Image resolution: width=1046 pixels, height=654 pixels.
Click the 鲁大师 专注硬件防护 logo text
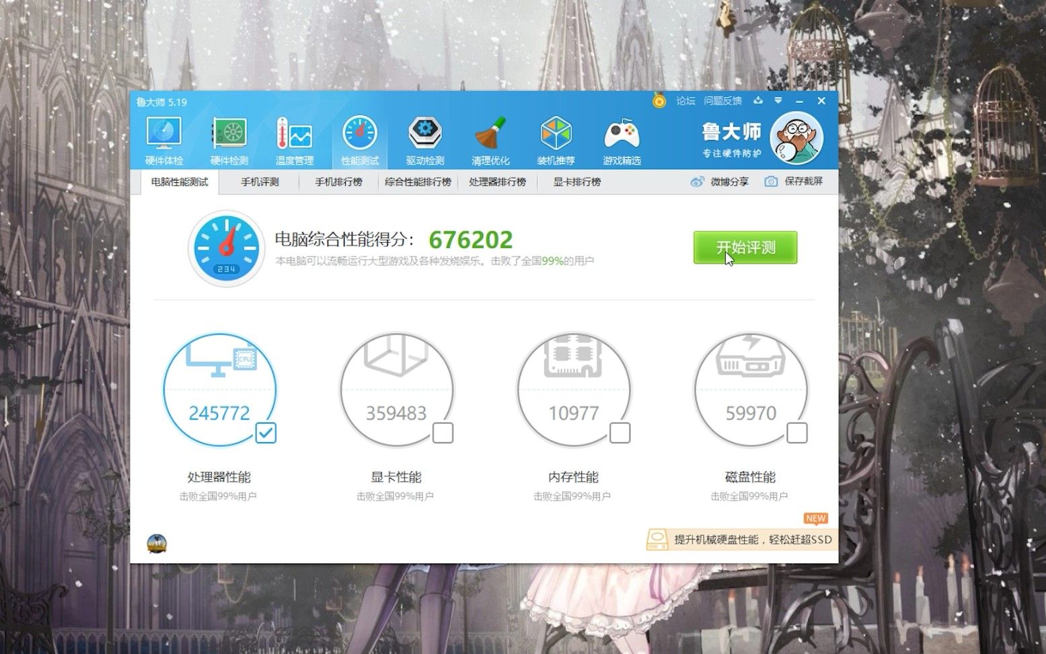point(732,140)
